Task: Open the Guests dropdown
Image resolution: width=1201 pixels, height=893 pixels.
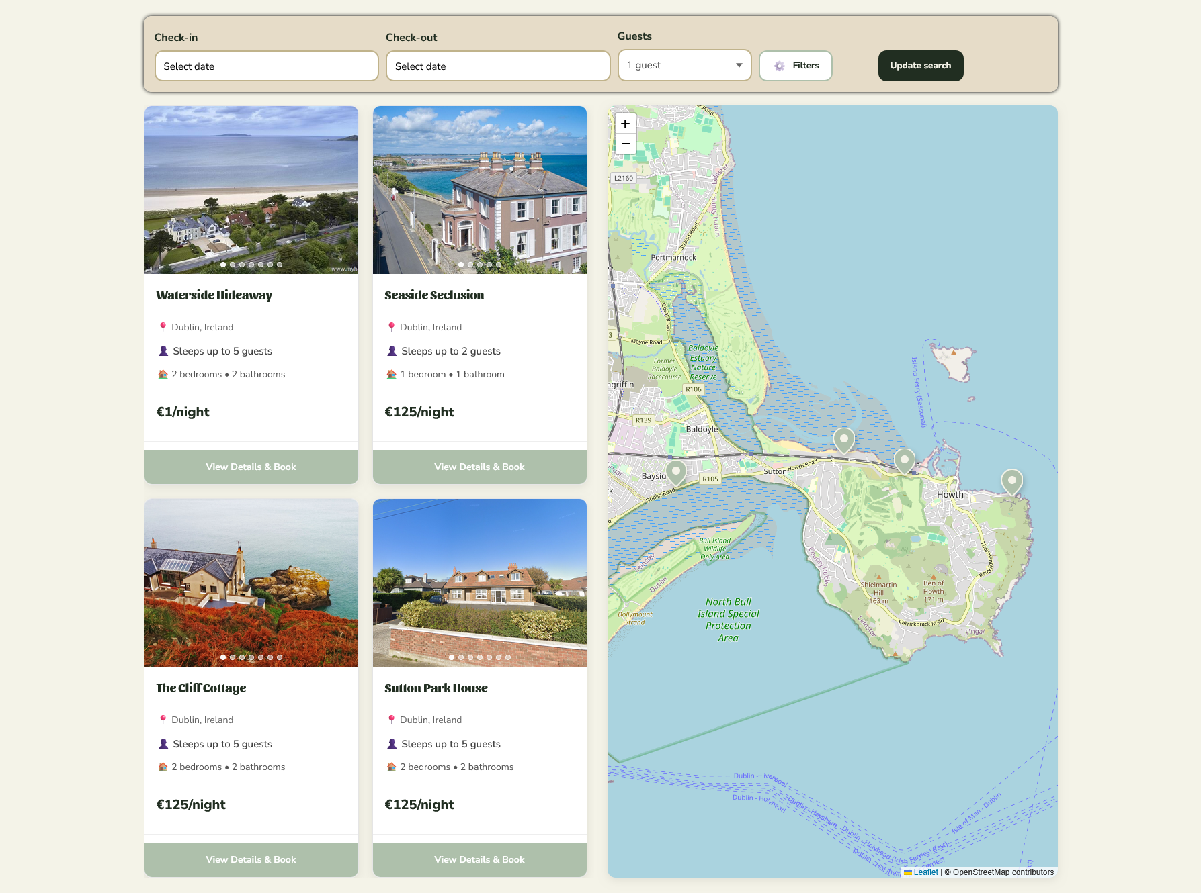Action: [x=684, y=65]
